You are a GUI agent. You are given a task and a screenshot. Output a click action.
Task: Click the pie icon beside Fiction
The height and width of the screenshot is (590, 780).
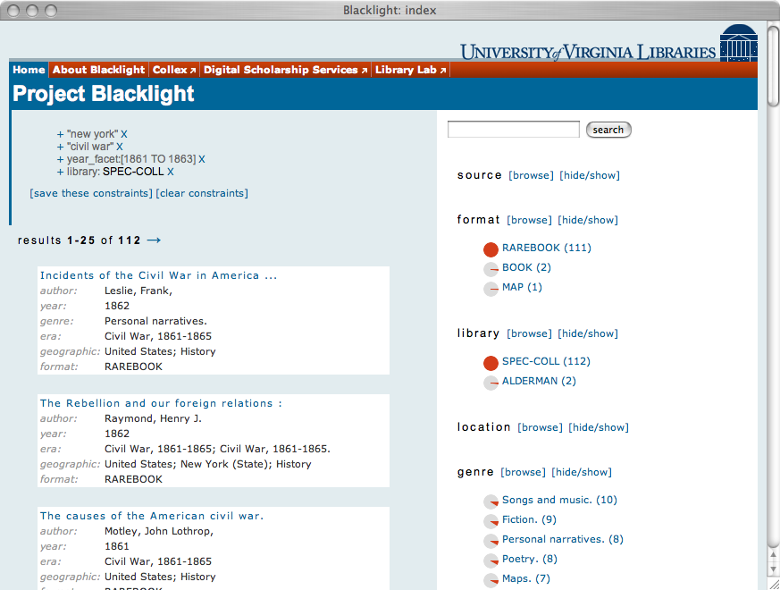pyautogui.click(x=491, y=521)
